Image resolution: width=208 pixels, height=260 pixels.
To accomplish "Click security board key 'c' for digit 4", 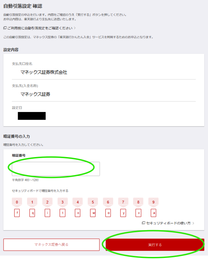I will (x=78, y=213).
